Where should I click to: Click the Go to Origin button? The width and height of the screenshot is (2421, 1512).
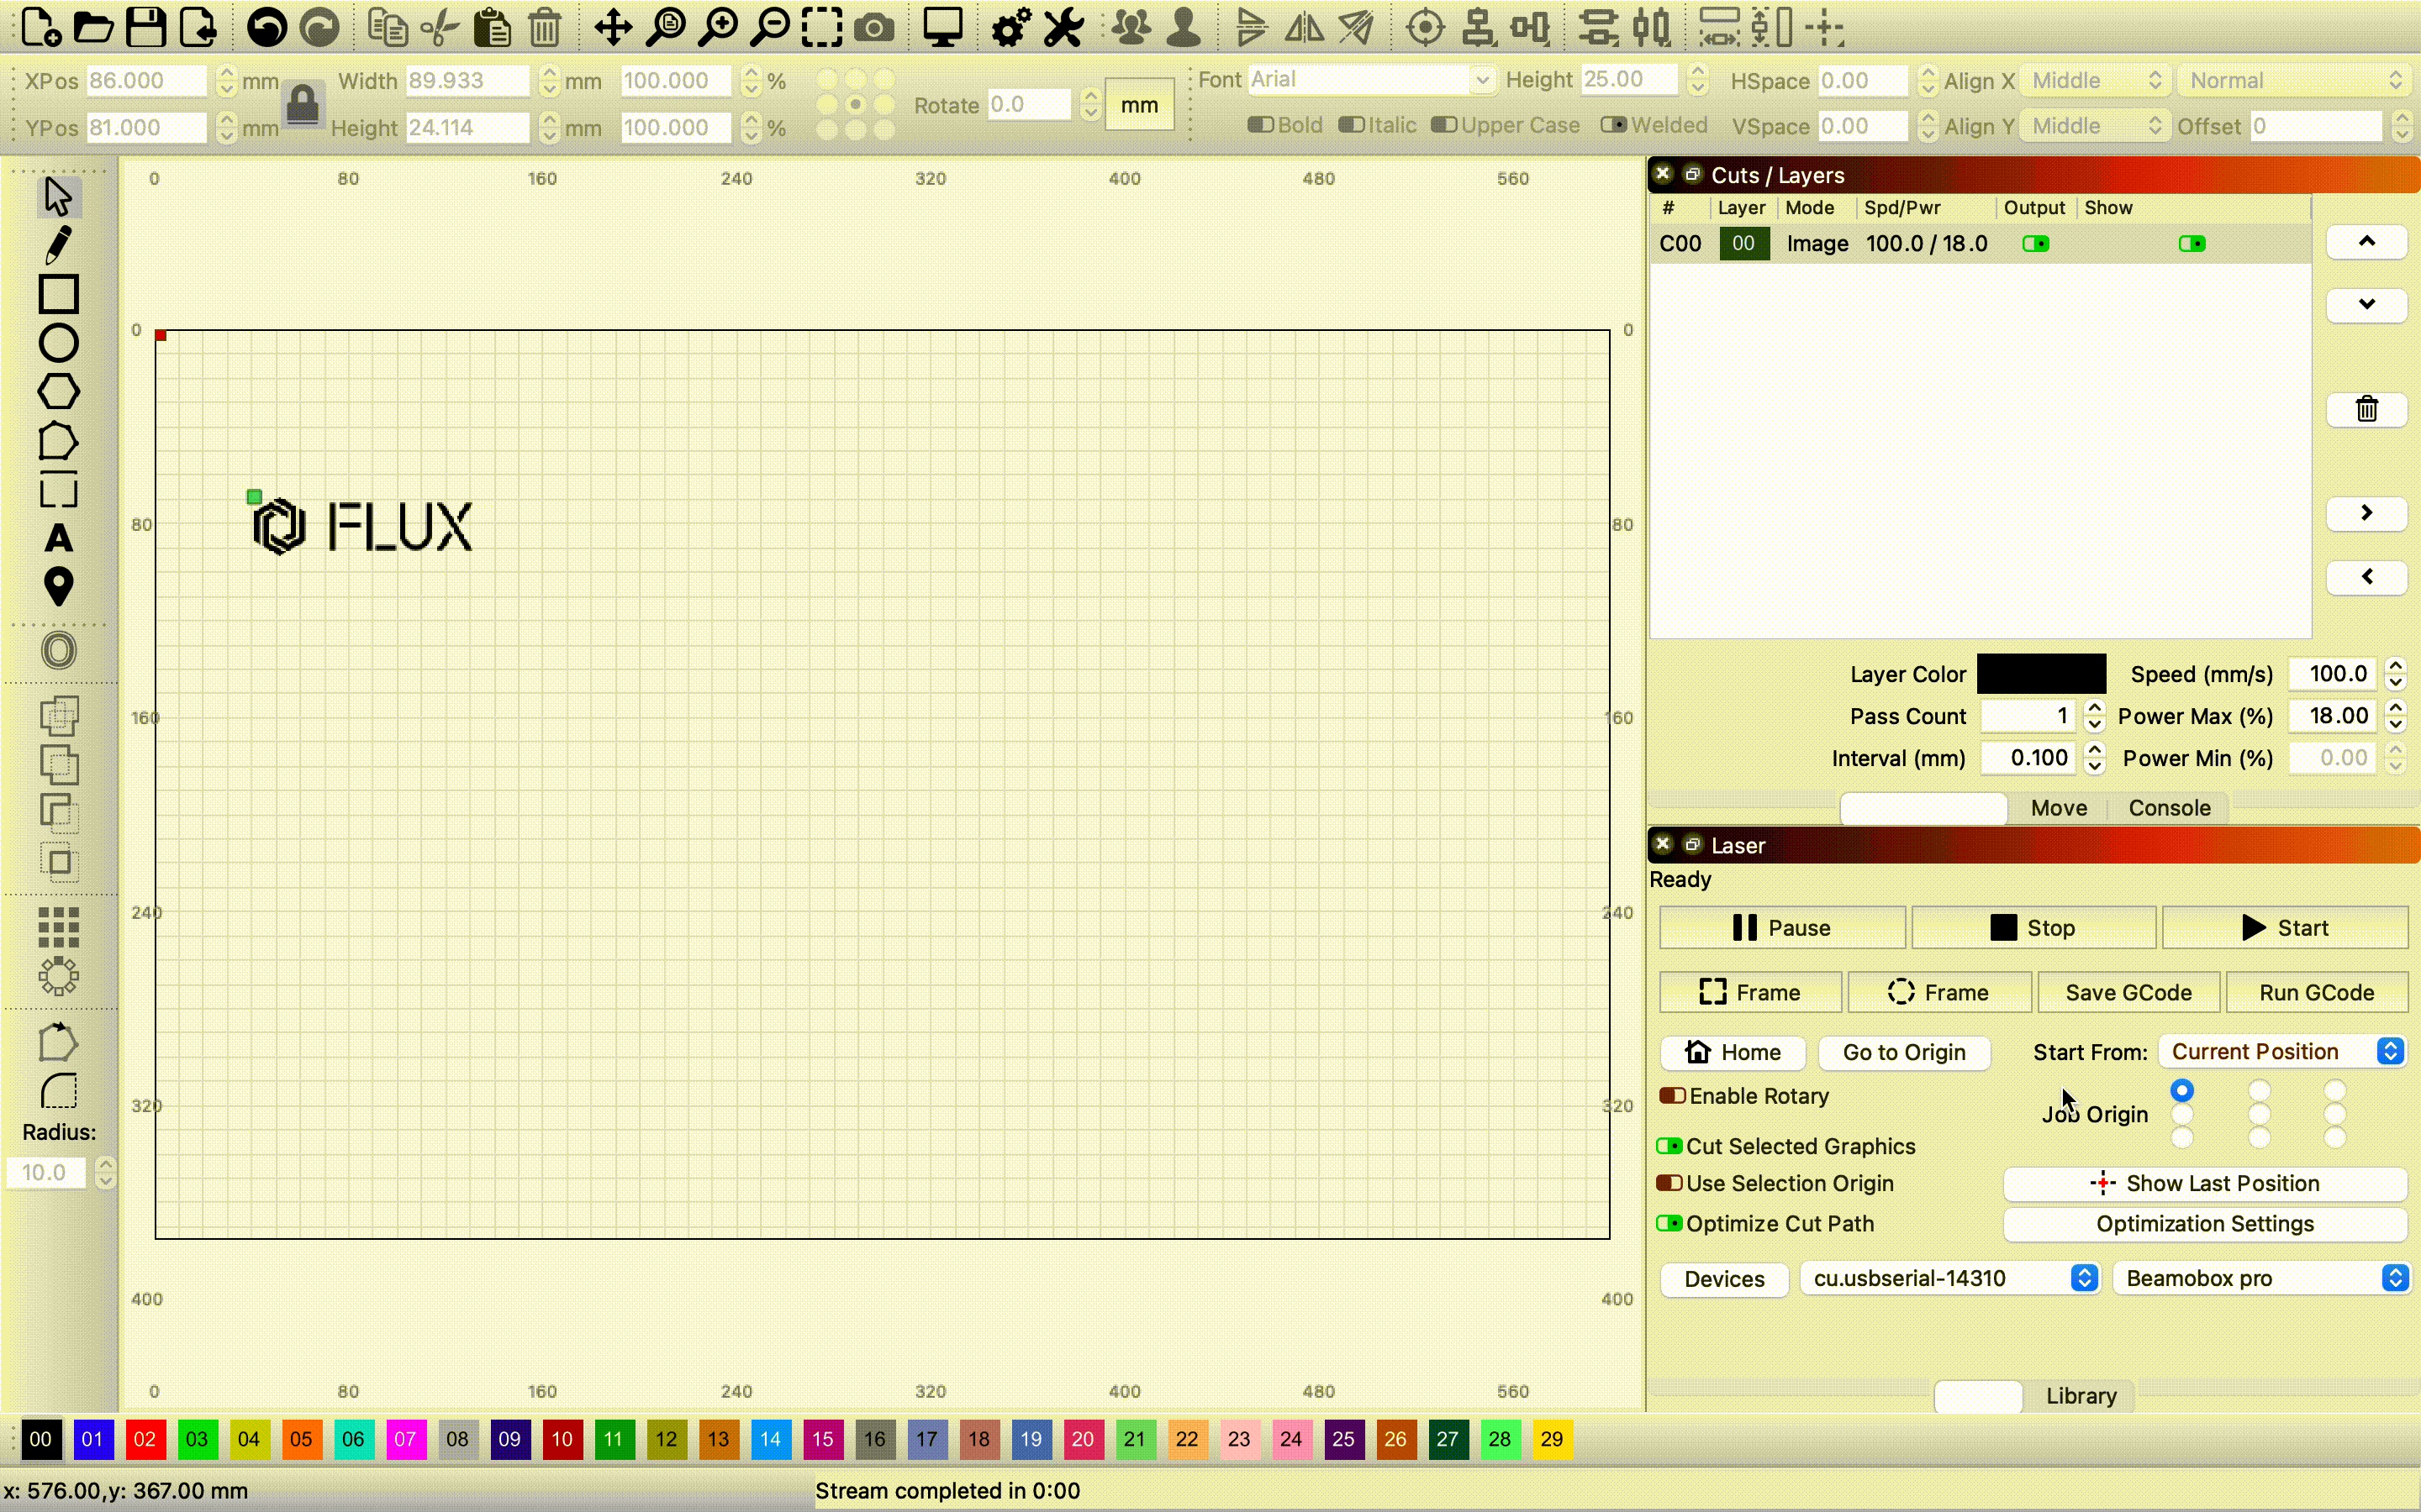1904,1053
